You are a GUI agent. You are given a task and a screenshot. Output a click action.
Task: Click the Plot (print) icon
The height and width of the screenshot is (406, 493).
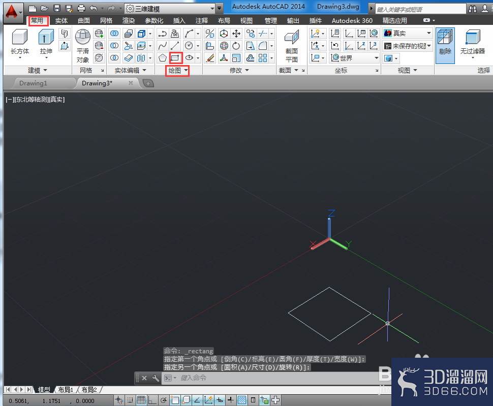[81, 9]
